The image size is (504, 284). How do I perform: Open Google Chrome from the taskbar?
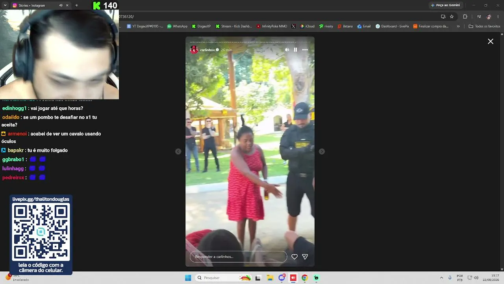304,278
